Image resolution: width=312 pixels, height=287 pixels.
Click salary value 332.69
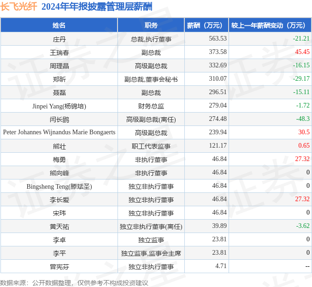click(x=218, y=65)
